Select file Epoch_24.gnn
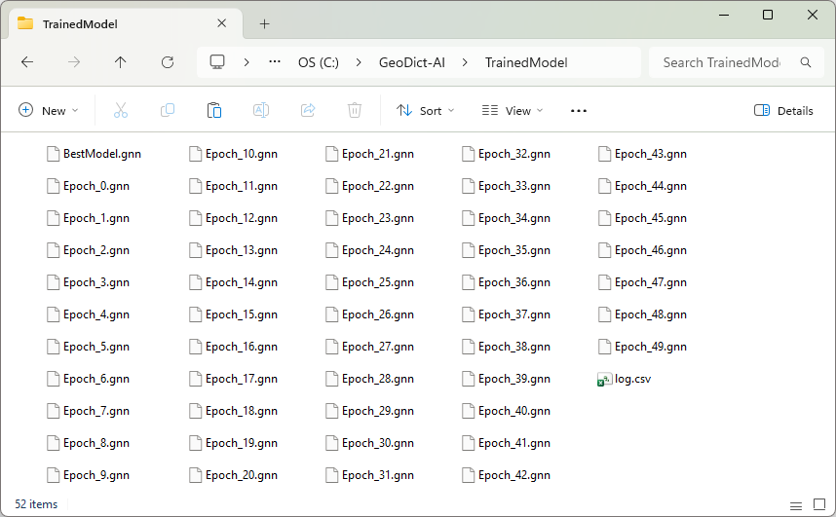 pos(370,250)
